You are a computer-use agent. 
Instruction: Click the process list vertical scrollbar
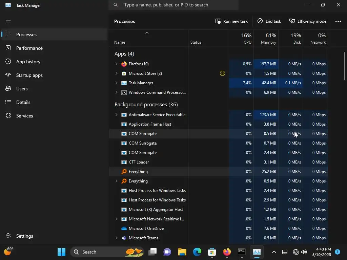pyautogui.click(x=344, y=66)
